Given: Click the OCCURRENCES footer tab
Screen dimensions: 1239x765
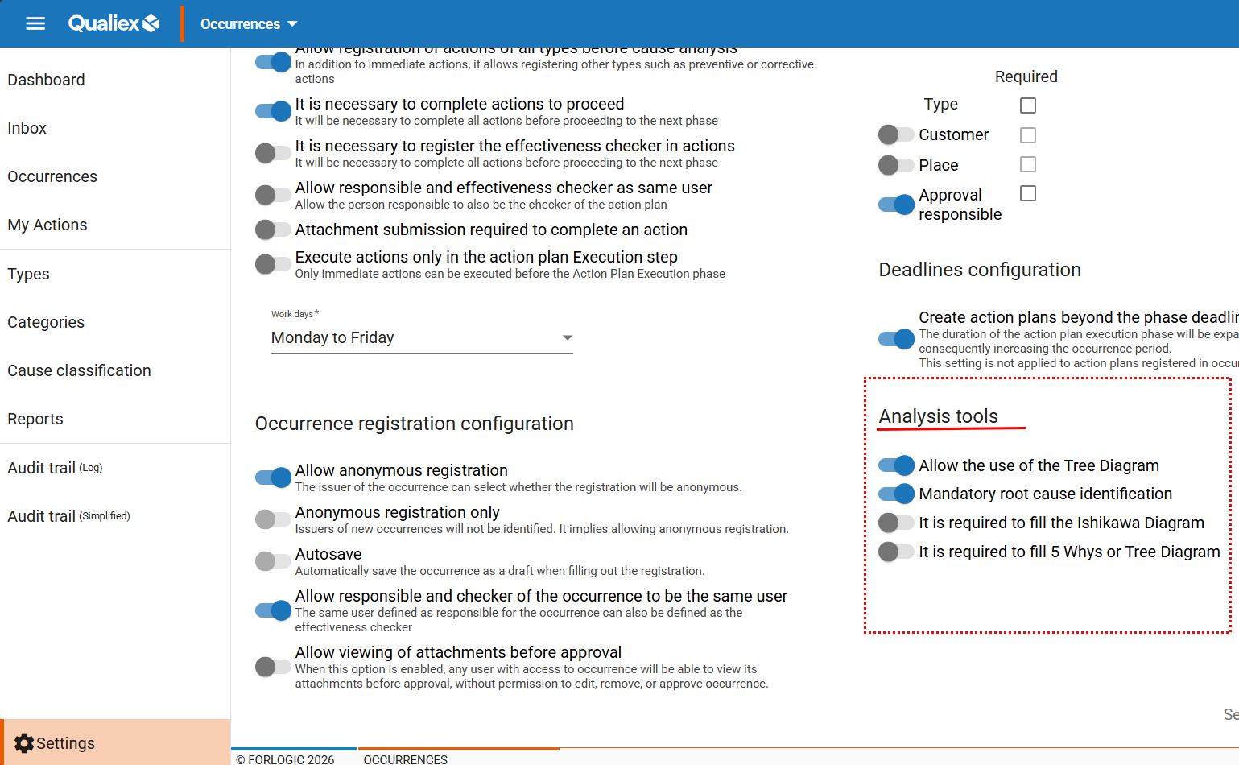Looking at the screenshot, I should click(405, 759).
